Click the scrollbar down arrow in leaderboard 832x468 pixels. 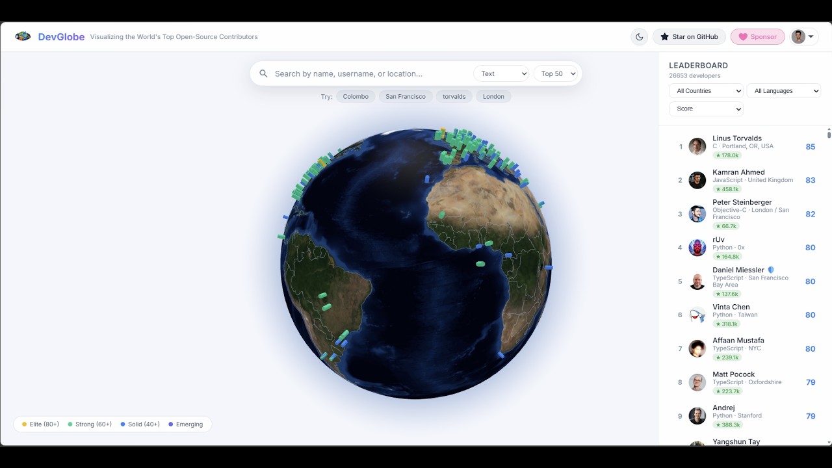[829, 443]
